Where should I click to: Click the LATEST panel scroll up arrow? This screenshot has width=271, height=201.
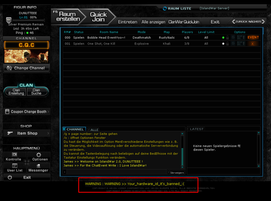pos(259,133)
